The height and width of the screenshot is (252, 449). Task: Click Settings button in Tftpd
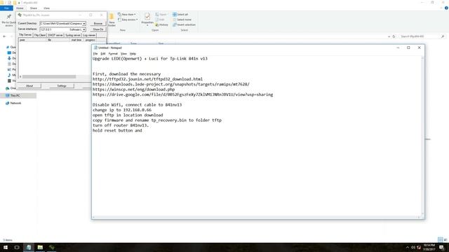(x=62, y=85)
